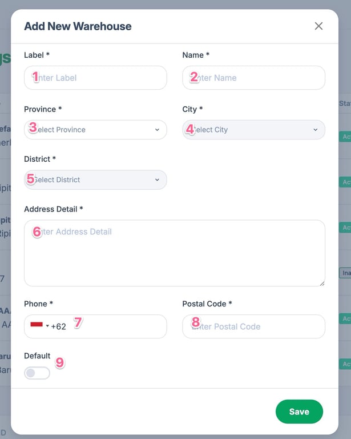This screenshot has height=439, width=351.
Task: Click the pink number 9 marker beside Default
Action: click(x=59, y=362)
